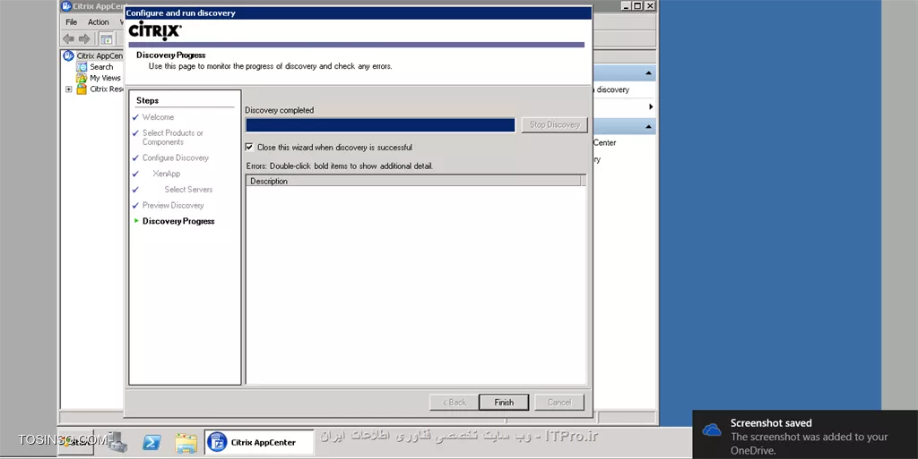918x459 pixels.
Task: Select Welcome step in Steps list
Action: (x=158, y=117)
